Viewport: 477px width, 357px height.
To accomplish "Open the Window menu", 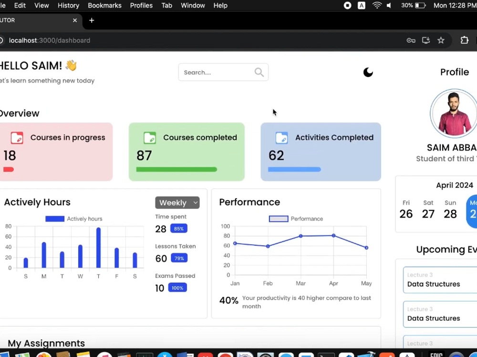I will coord(193,5).
